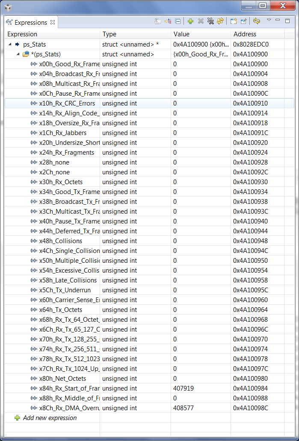Click variable icon of x0Ch_Pause_Rx row

click(34, 94)
